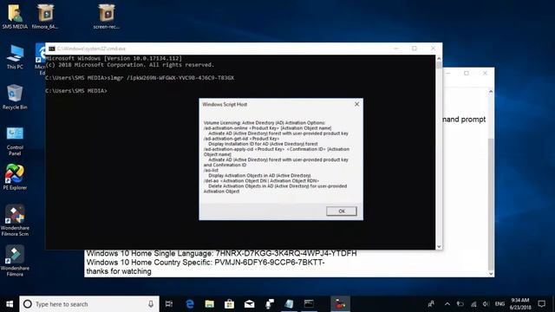Click the Notepad window scroll up arrow
Image resolution: width=555 pixels, height=312 pixels.
[491, 92]
